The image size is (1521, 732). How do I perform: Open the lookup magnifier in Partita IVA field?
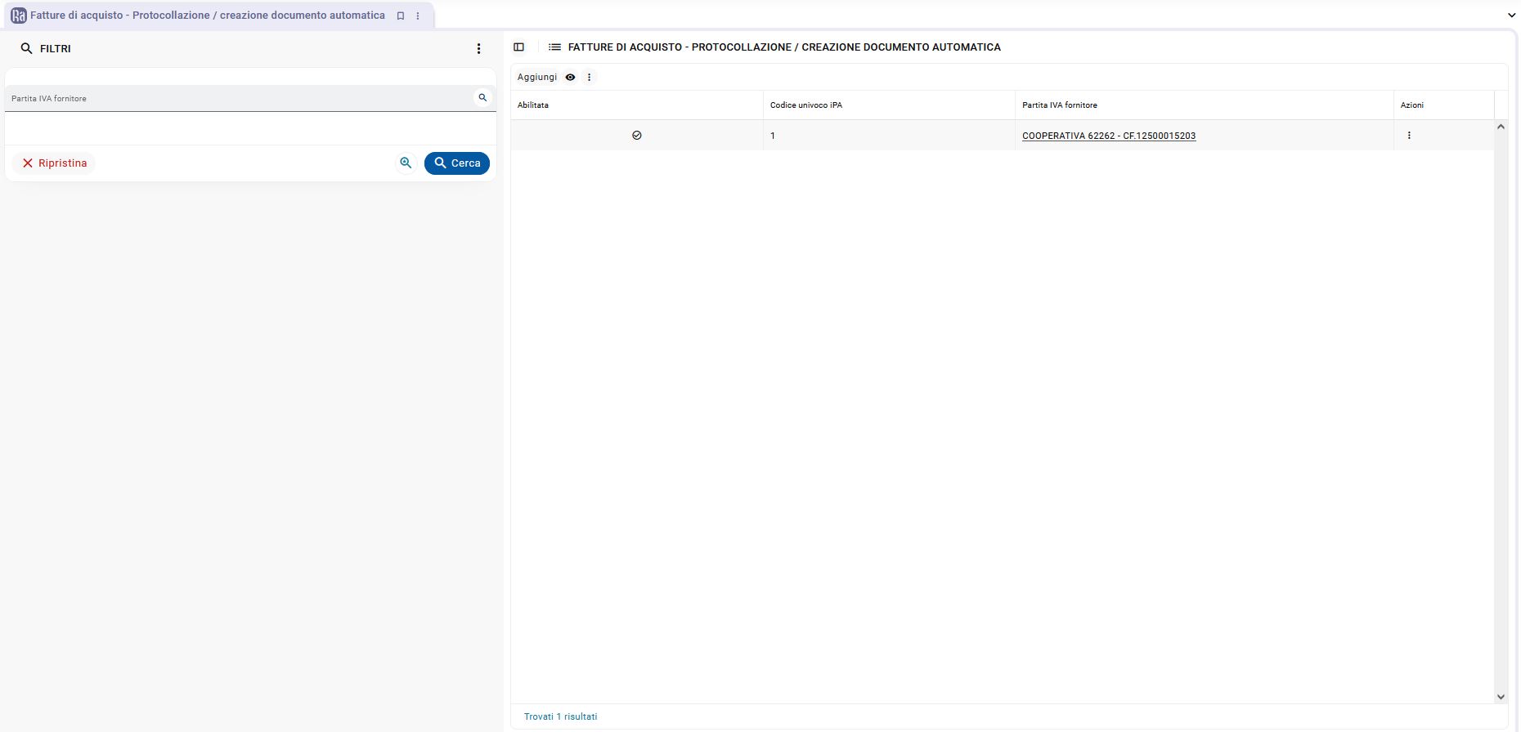click(482, 98)
